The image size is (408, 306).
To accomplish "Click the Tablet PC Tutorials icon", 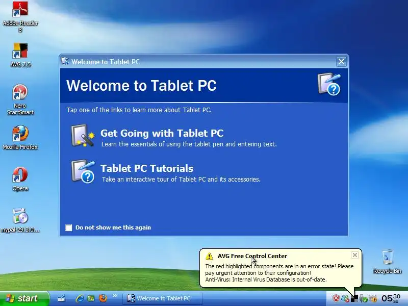I will pos(83,171).
